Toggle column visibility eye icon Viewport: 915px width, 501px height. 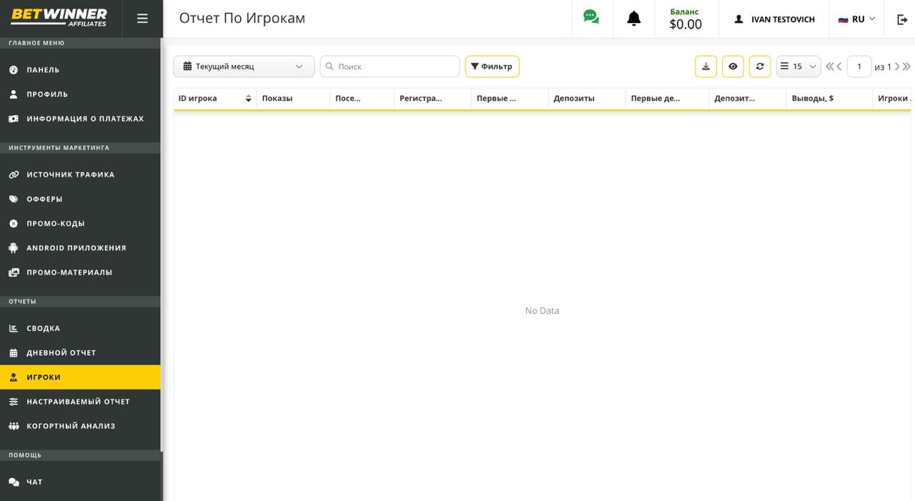[733, 66]
